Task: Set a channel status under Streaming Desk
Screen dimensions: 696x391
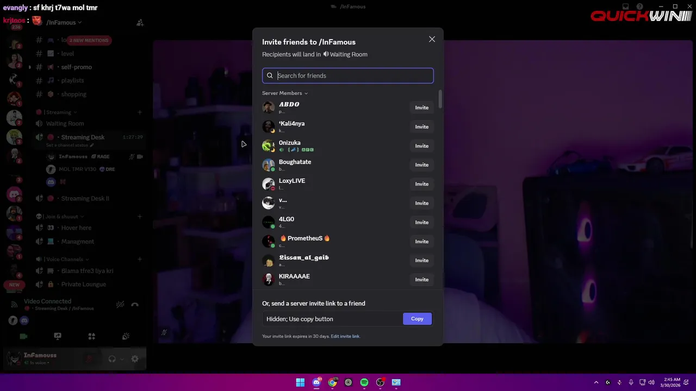Action: point(70,146)
